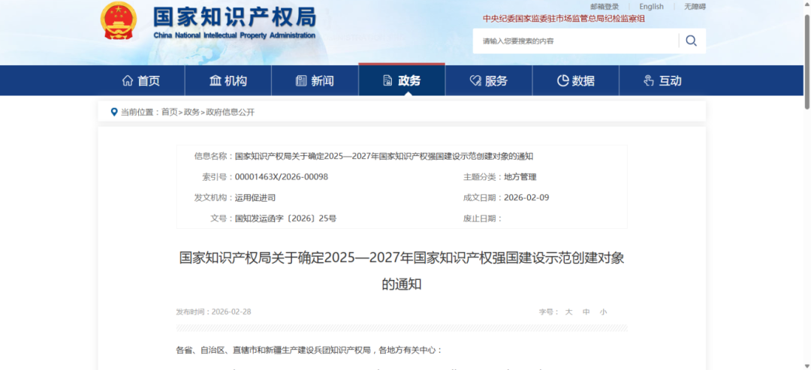Click the 邮箱登录 link
The height and width of the screenshot is (370, 811).
point(604,7)
